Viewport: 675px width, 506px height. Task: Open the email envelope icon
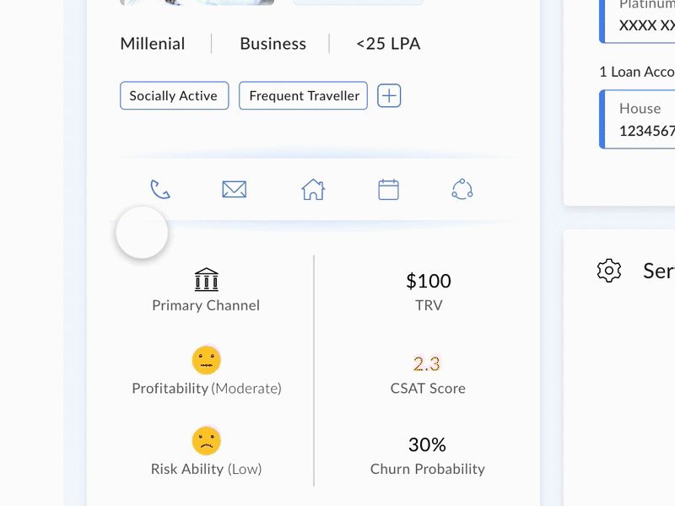point(234,189)
